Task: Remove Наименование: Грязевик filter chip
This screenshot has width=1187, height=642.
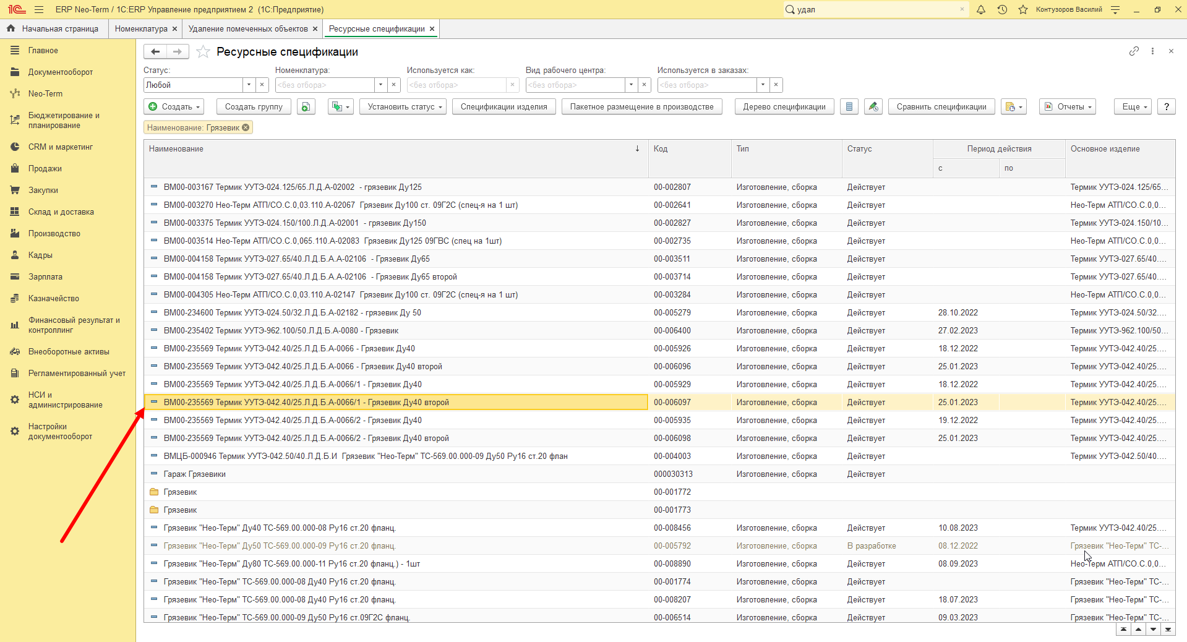Action: 246,127
